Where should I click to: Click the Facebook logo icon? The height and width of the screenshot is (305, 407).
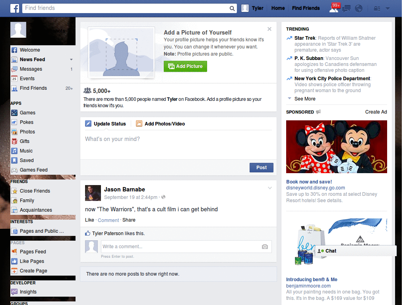click(15, 8)
